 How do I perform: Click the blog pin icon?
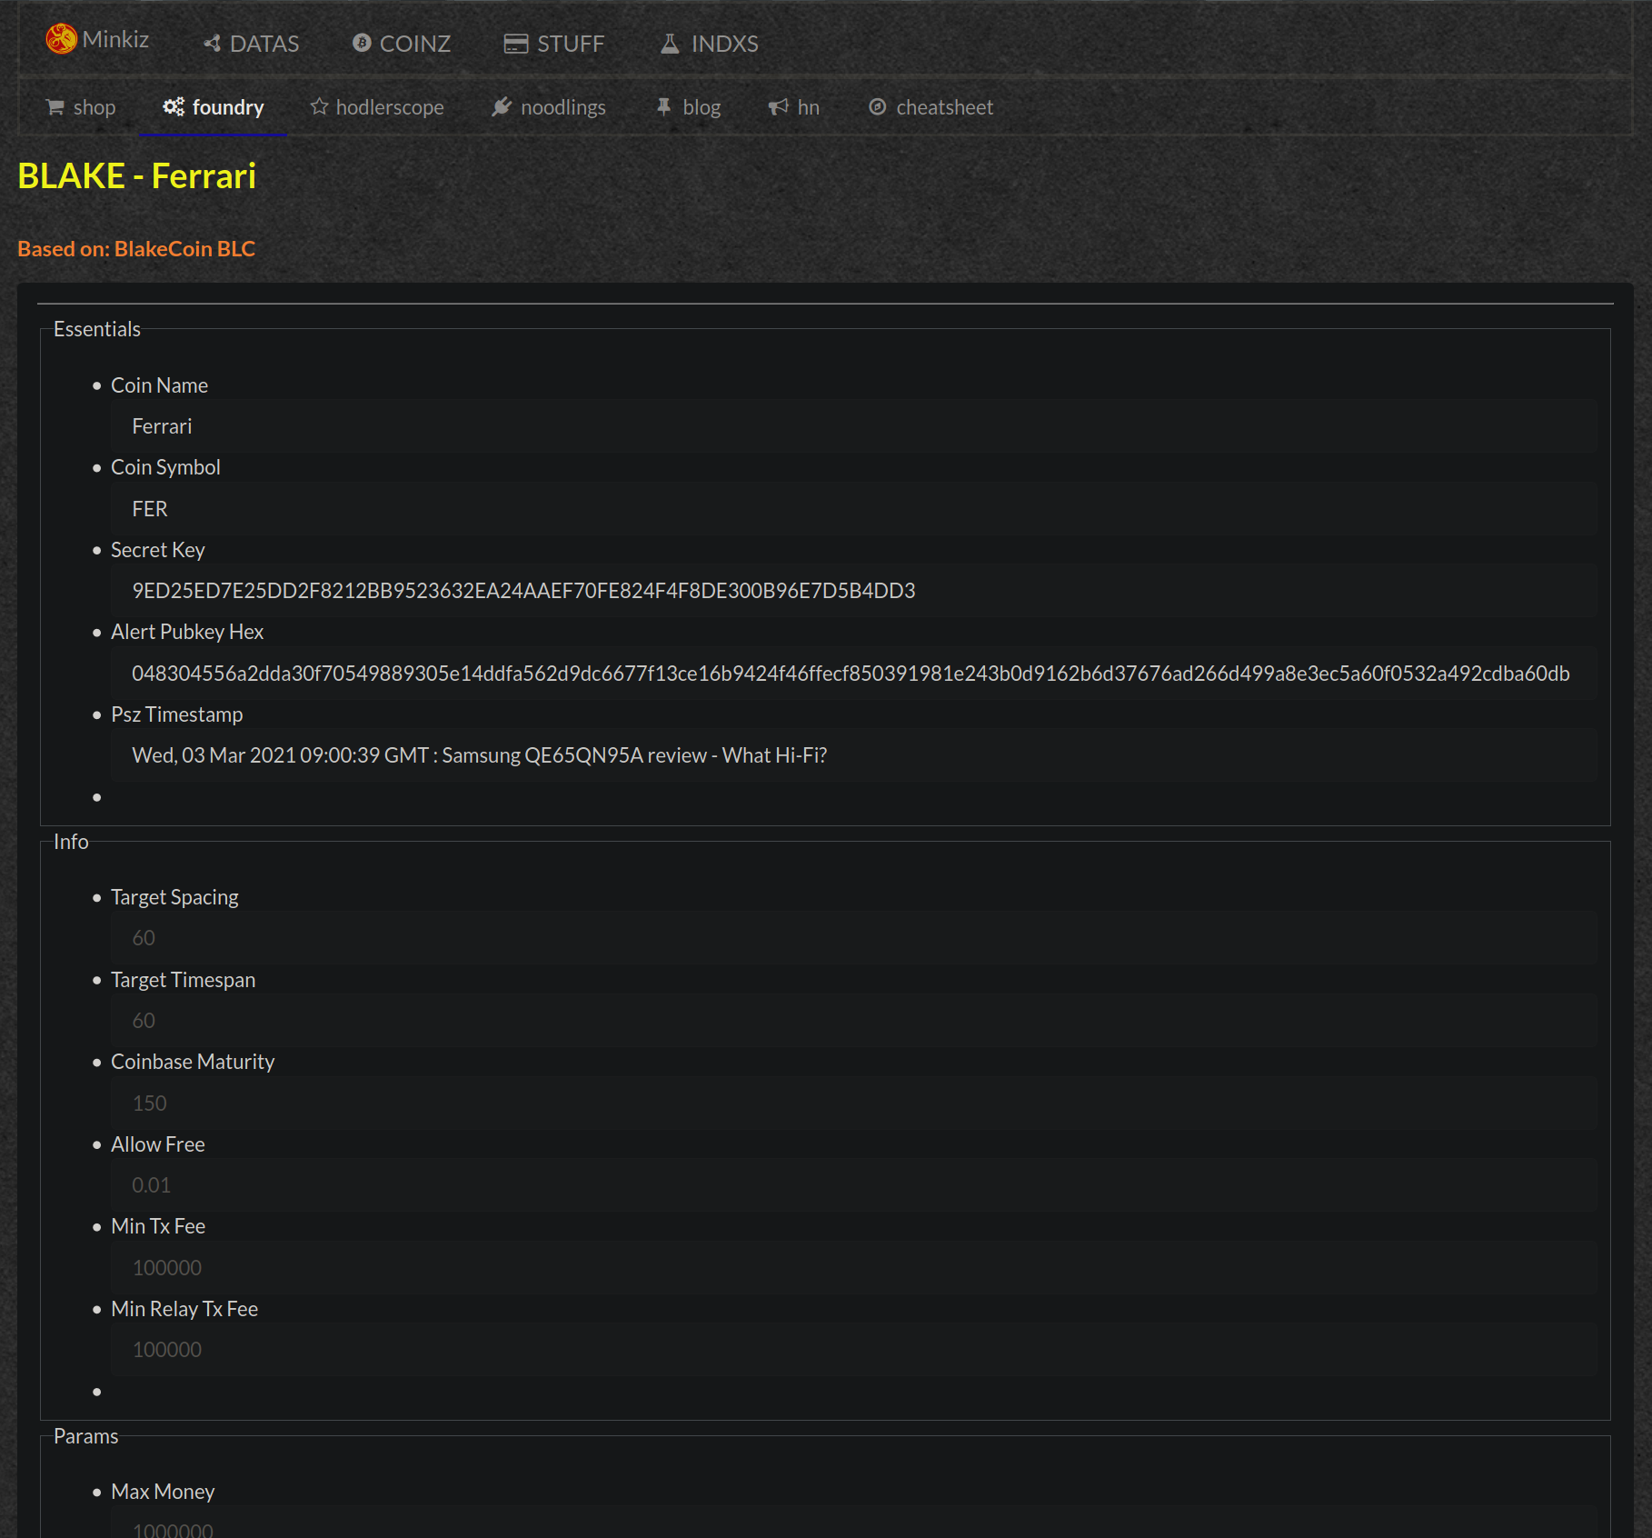tap(664, 106)
